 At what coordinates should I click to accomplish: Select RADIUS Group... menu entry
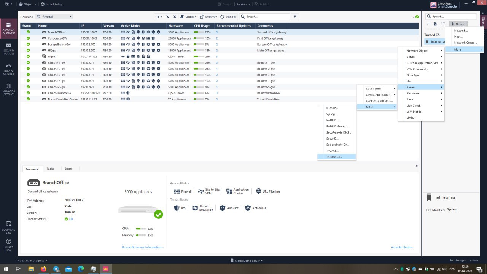tap(336, 126)
